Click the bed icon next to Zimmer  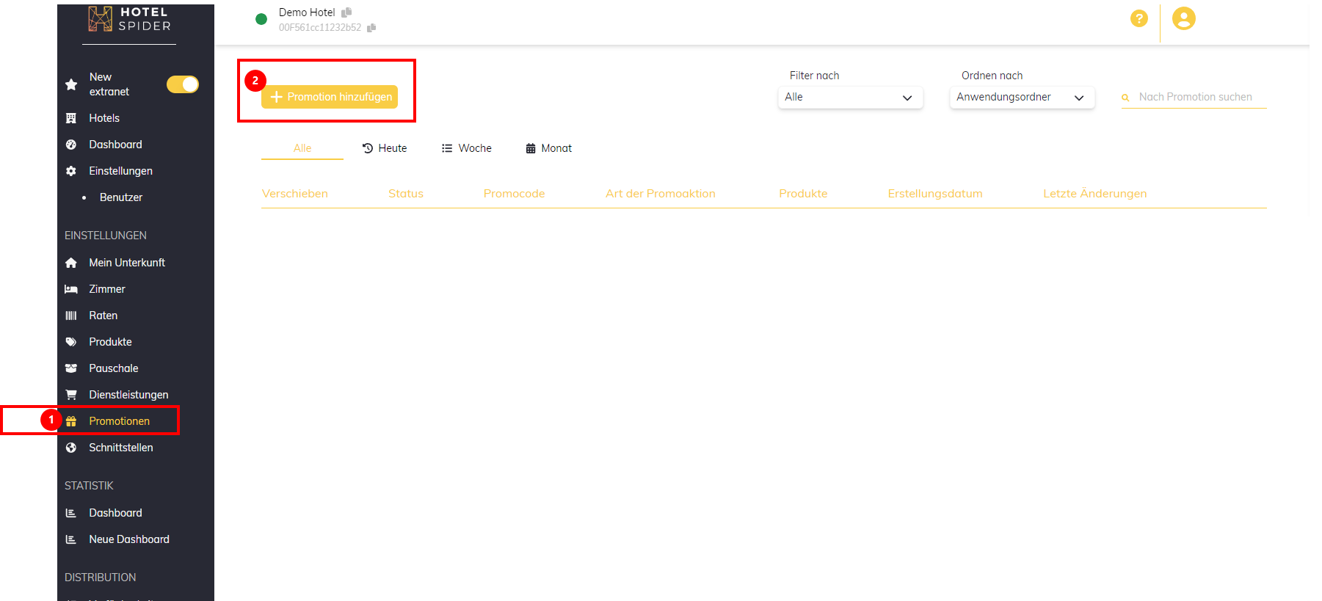(71, 289)
